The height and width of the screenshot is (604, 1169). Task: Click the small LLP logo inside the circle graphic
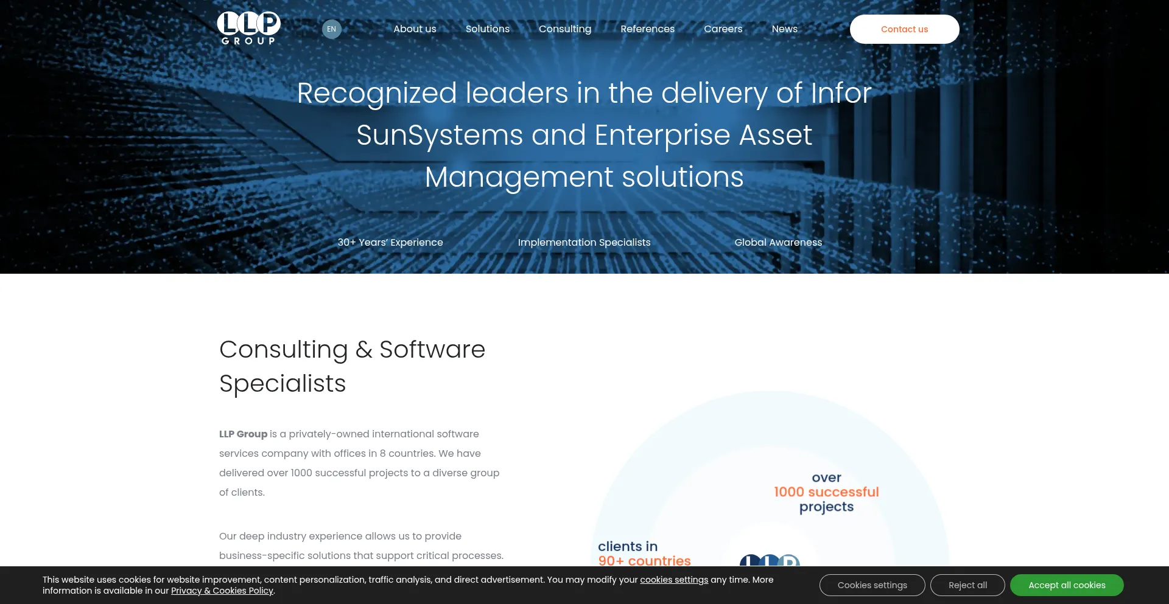[770, 561]
